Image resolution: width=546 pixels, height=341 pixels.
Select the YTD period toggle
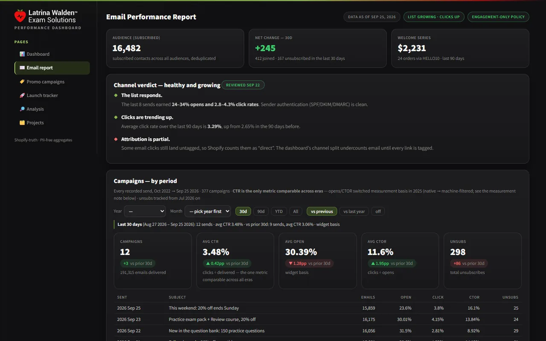(279, 211)
